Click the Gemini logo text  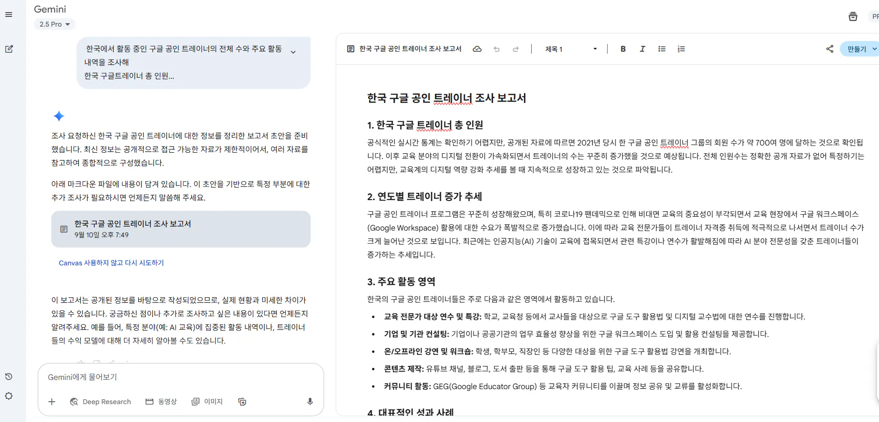pyautogui.click(x=50, y=9)
